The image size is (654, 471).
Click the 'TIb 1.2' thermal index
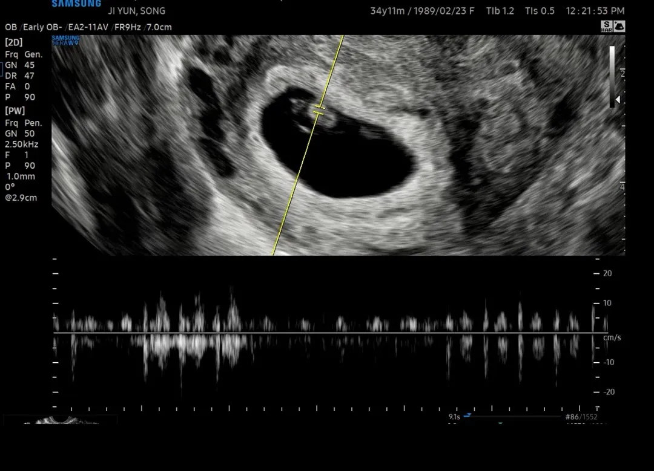500,11
